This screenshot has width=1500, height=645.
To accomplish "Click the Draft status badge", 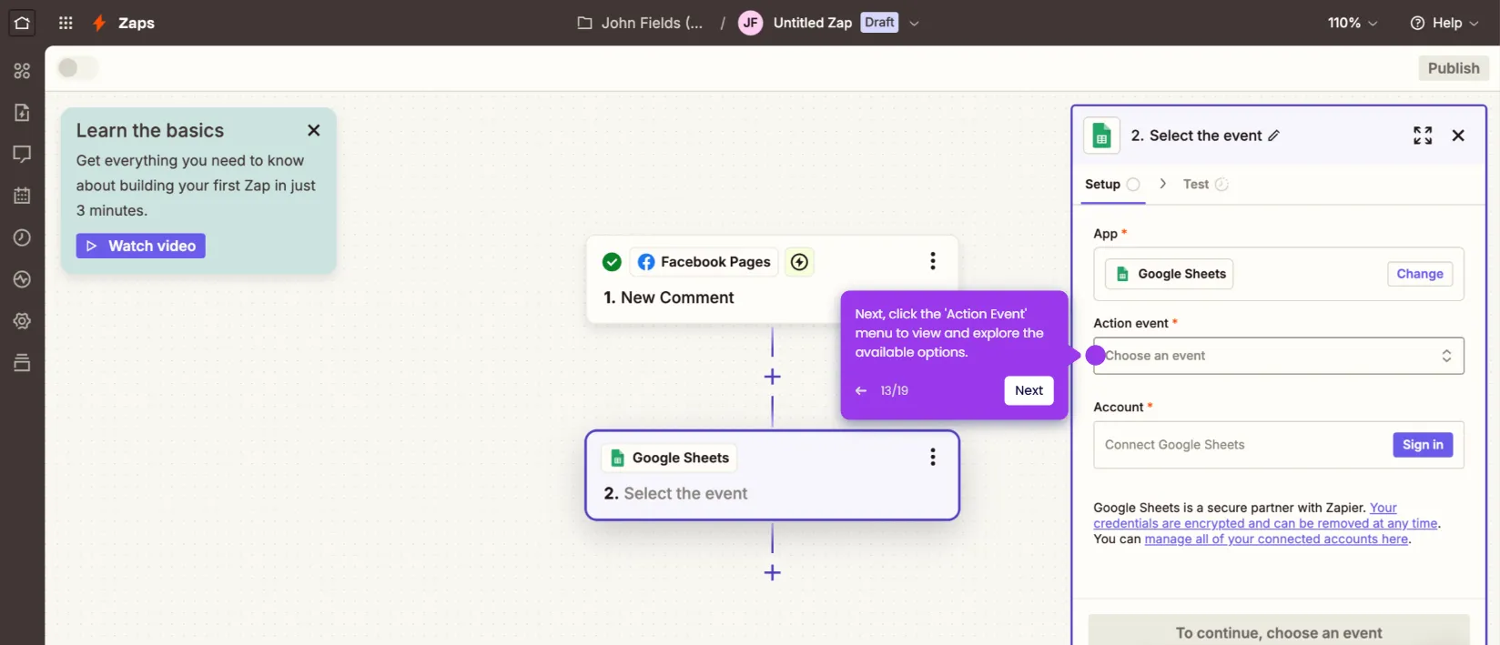I will pos(879,23).
